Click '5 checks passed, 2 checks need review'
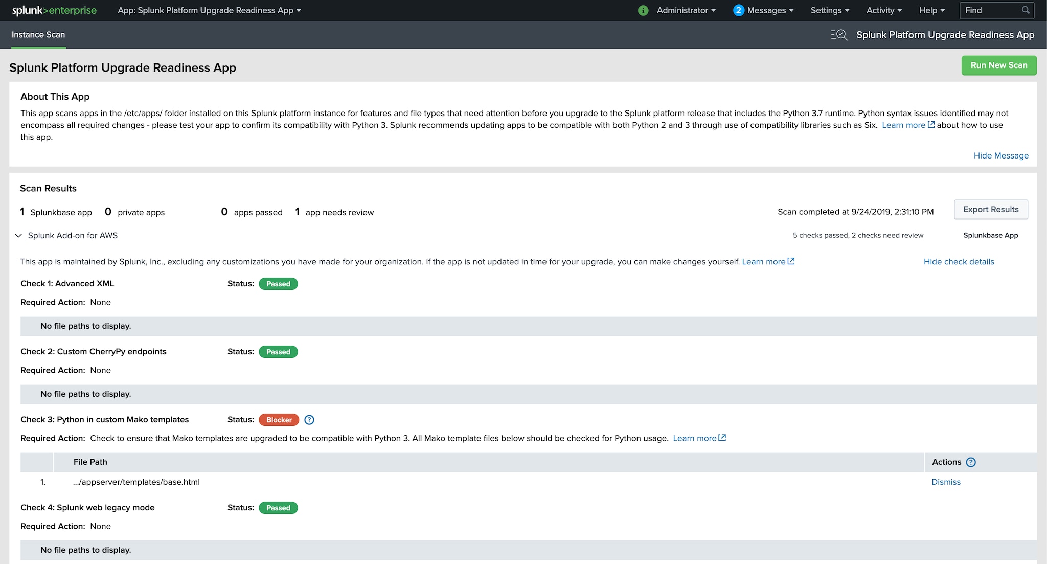This screenshot has width=1047, height=564. point(858,236)
